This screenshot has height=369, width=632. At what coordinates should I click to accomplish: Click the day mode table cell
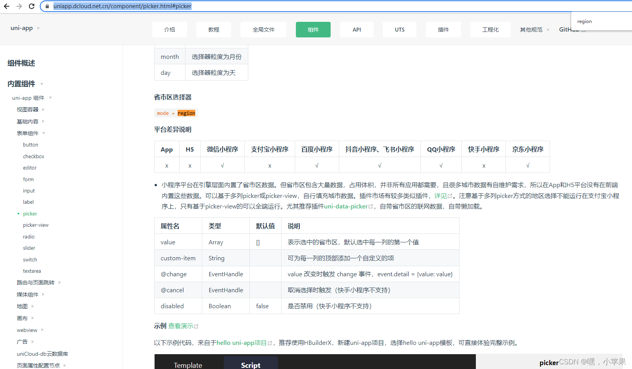170,72
